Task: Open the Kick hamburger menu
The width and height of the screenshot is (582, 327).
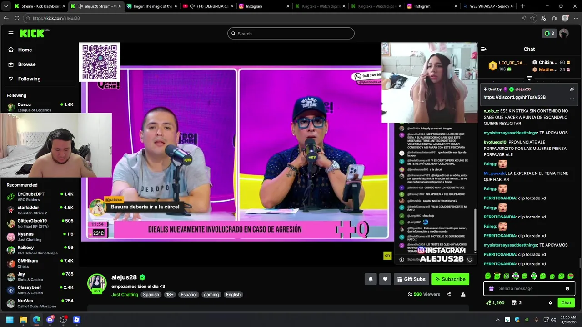Action: (x=11, y=33)
